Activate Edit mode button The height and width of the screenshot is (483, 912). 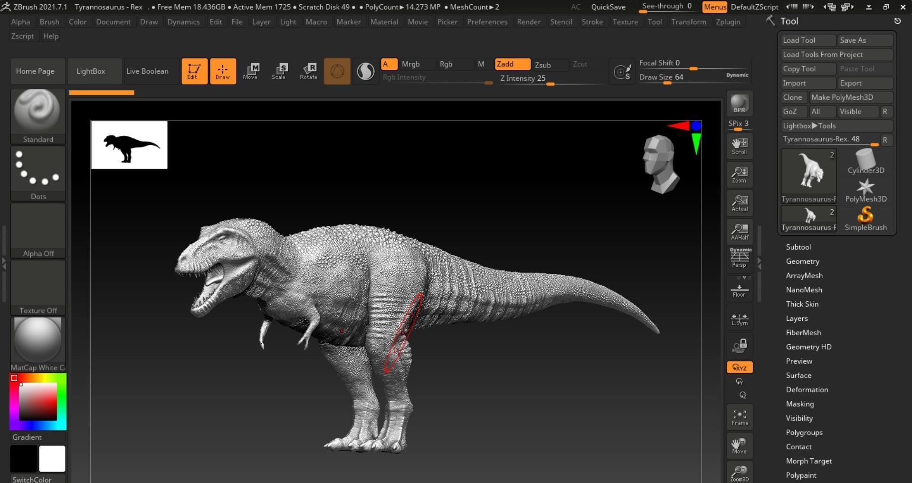[194, 71]
